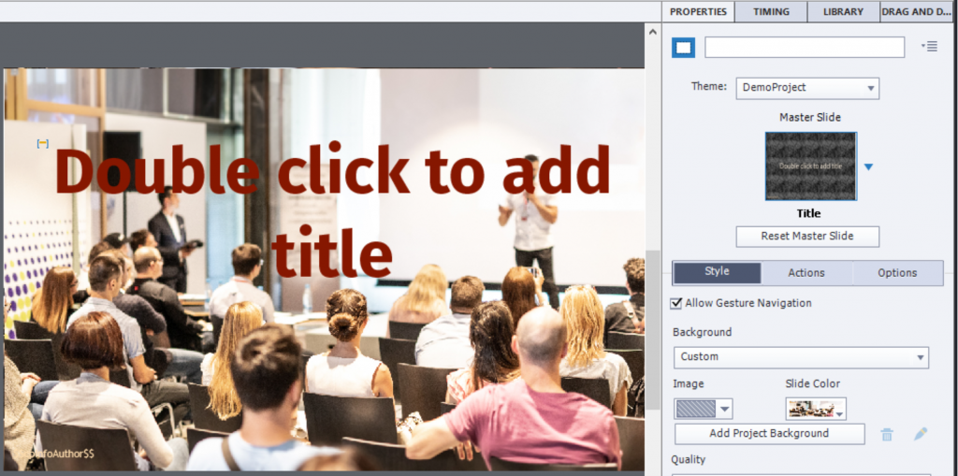Click the Add Project Background button

point(769,434)
